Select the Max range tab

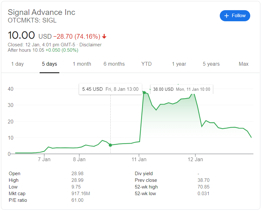[x=244, y=64]
